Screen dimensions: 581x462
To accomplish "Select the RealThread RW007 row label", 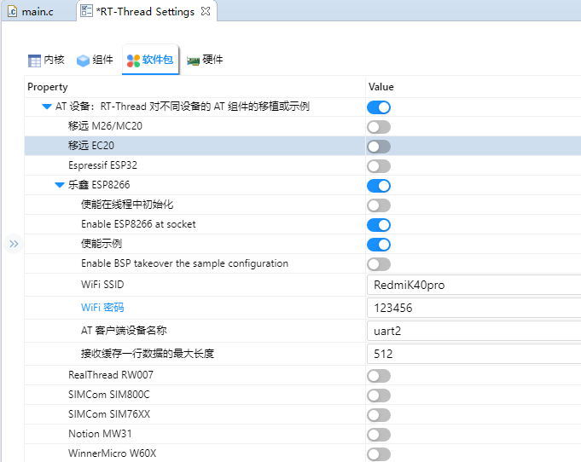I will (x=111, y=375).
